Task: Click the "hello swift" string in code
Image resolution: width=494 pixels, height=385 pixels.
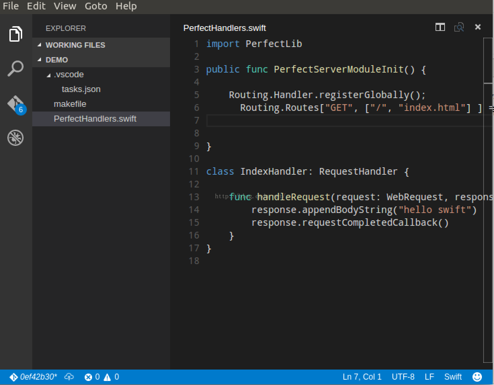Action: pyautogui.click(x=435, y=210)
